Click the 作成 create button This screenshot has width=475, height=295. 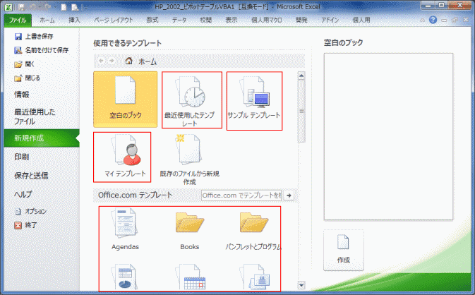344,250
